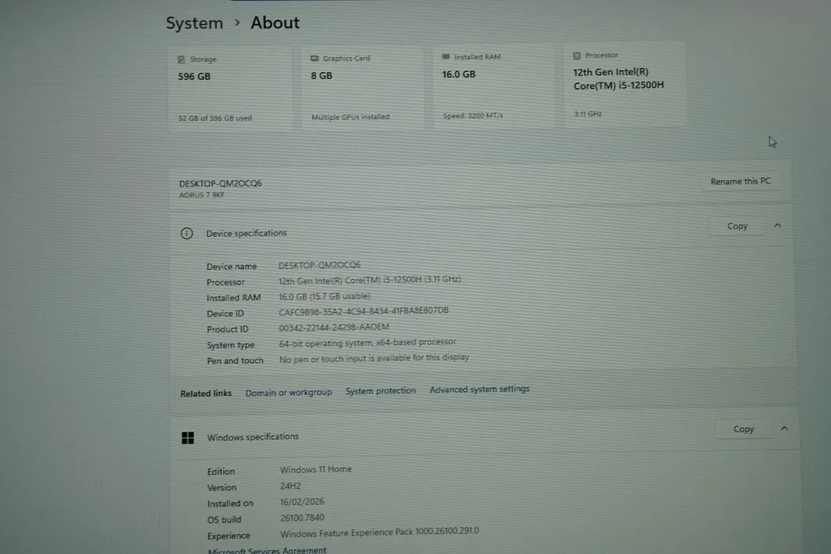Copy the device specifications
Screen dimensions: 831x554
click(x=737, y=226)
